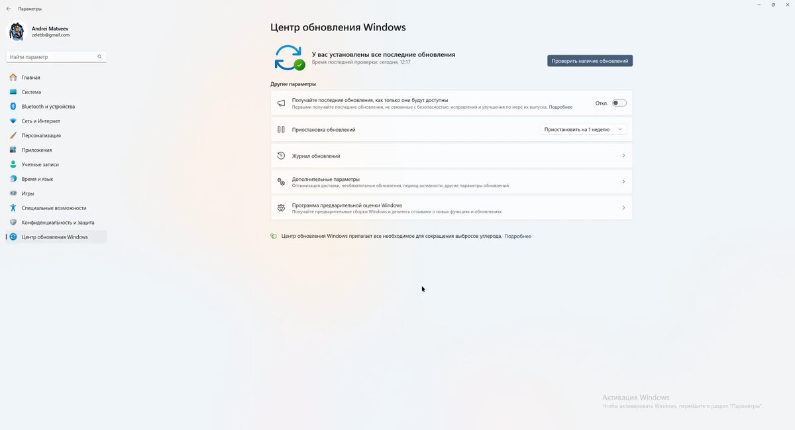Screen dimensions: 795x430
Task: Click the back arrow in title bar
Action: coord(9,9)
